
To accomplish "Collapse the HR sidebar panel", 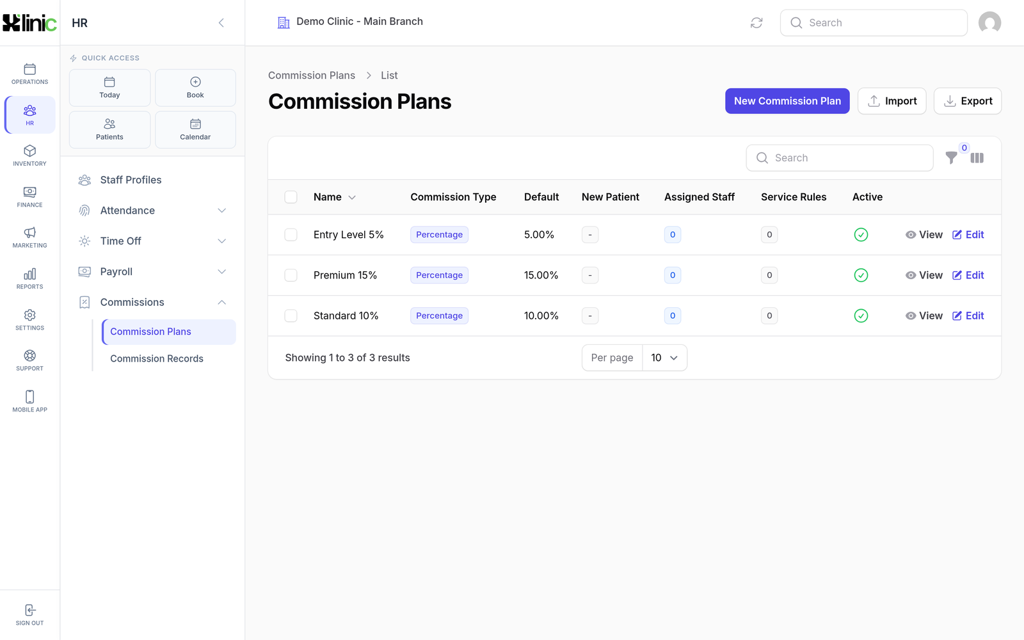I will pos(221,23).
